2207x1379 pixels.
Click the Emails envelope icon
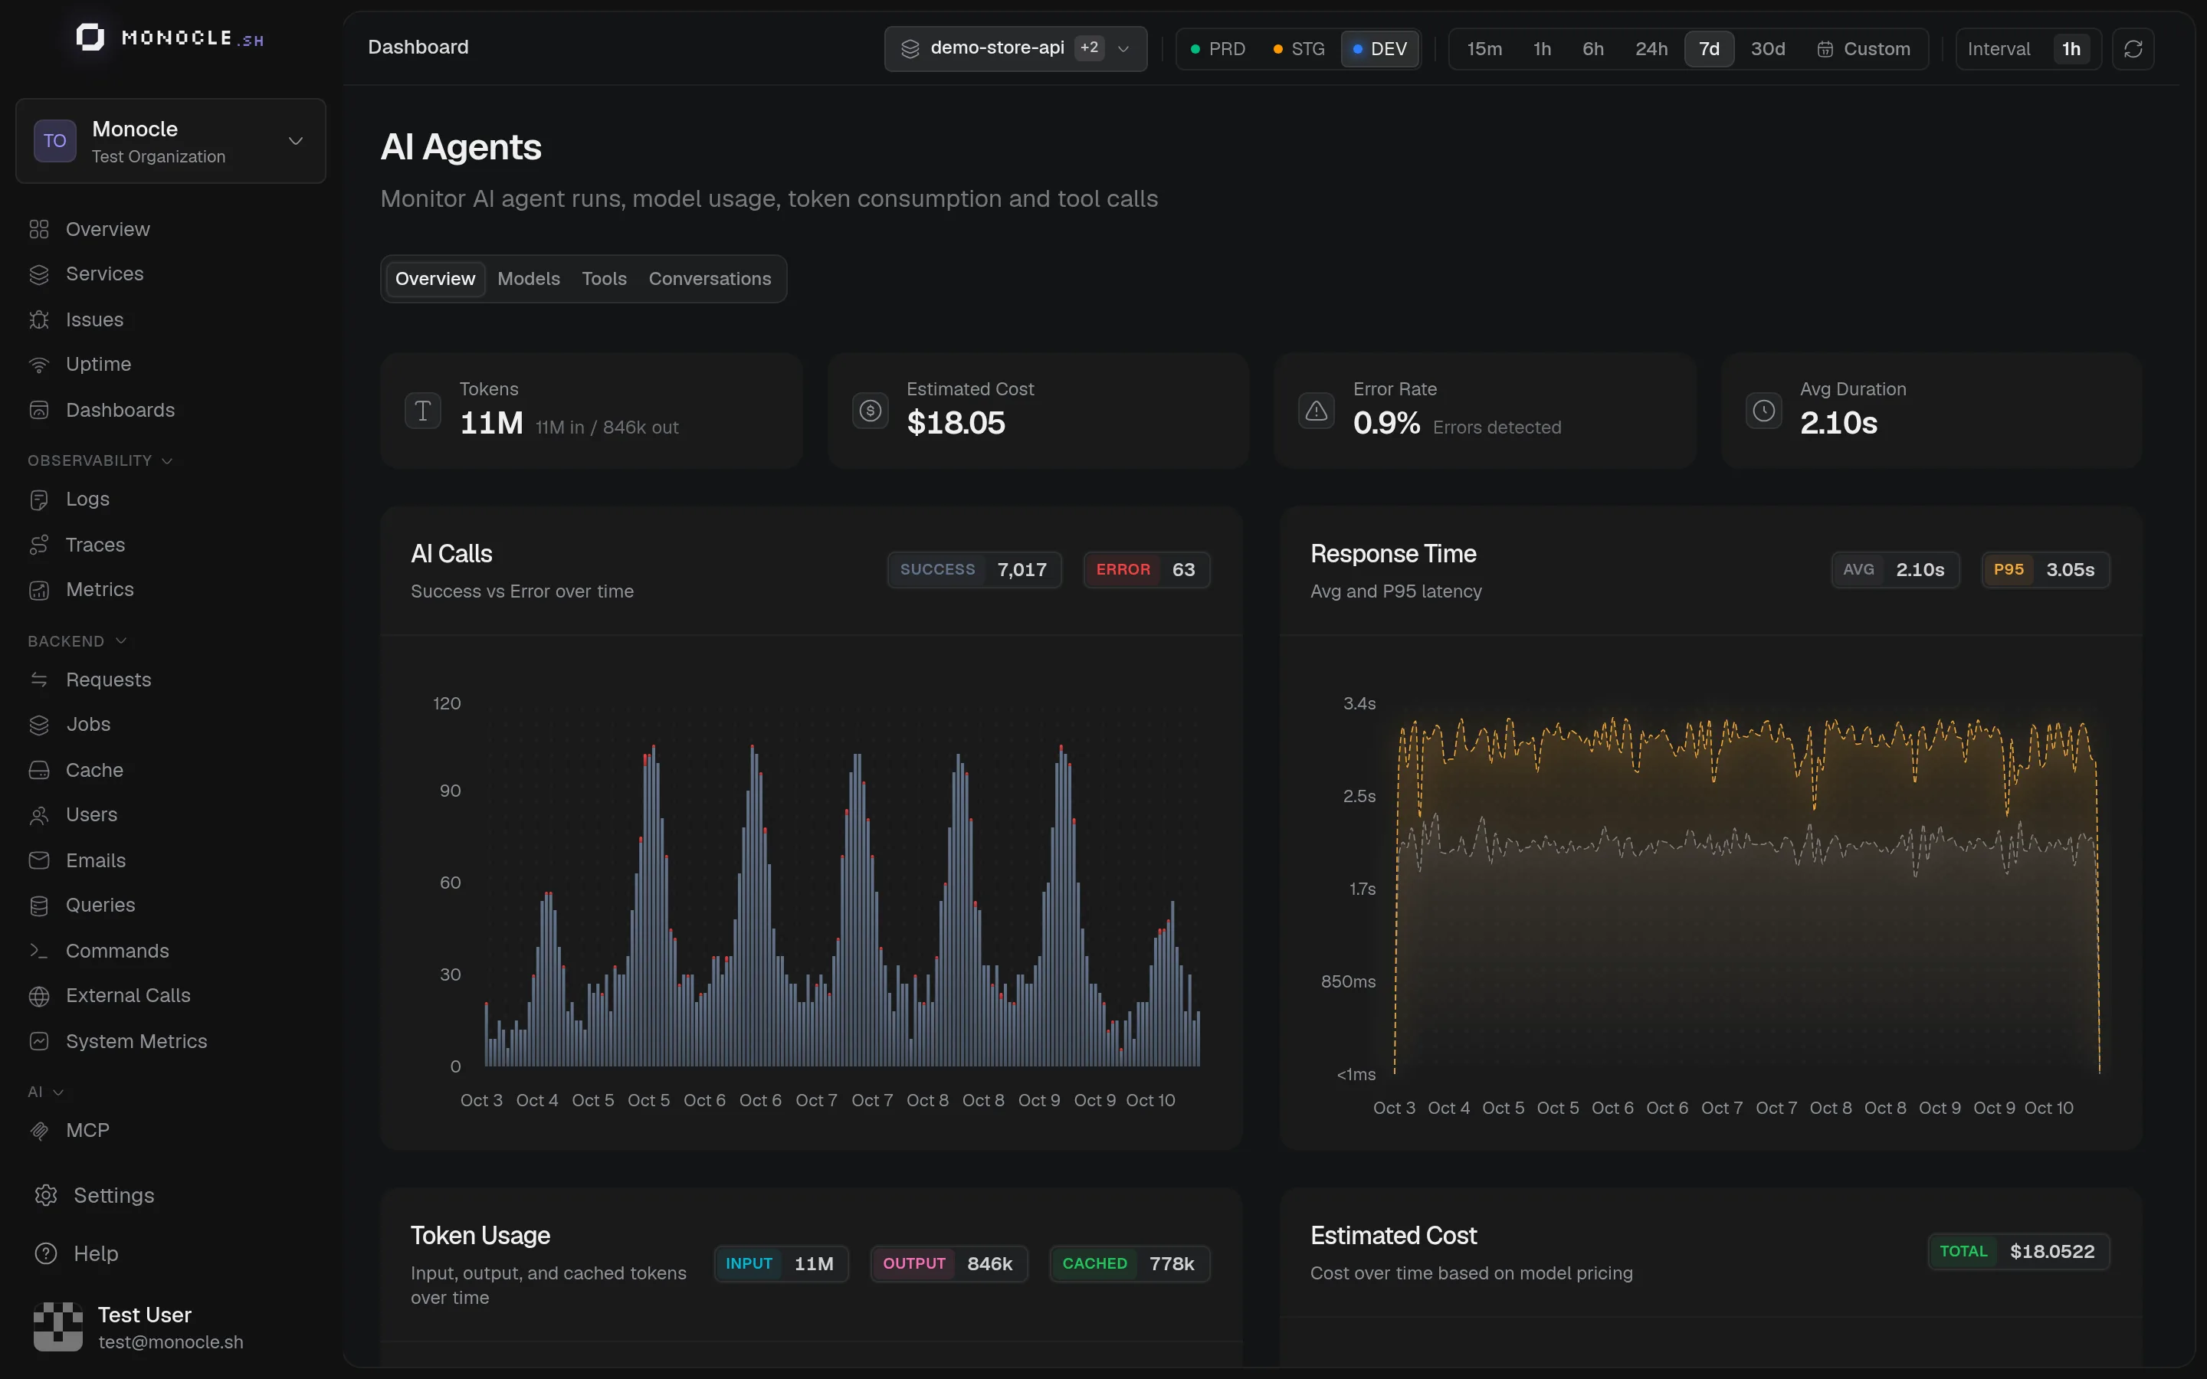point(38,860)
